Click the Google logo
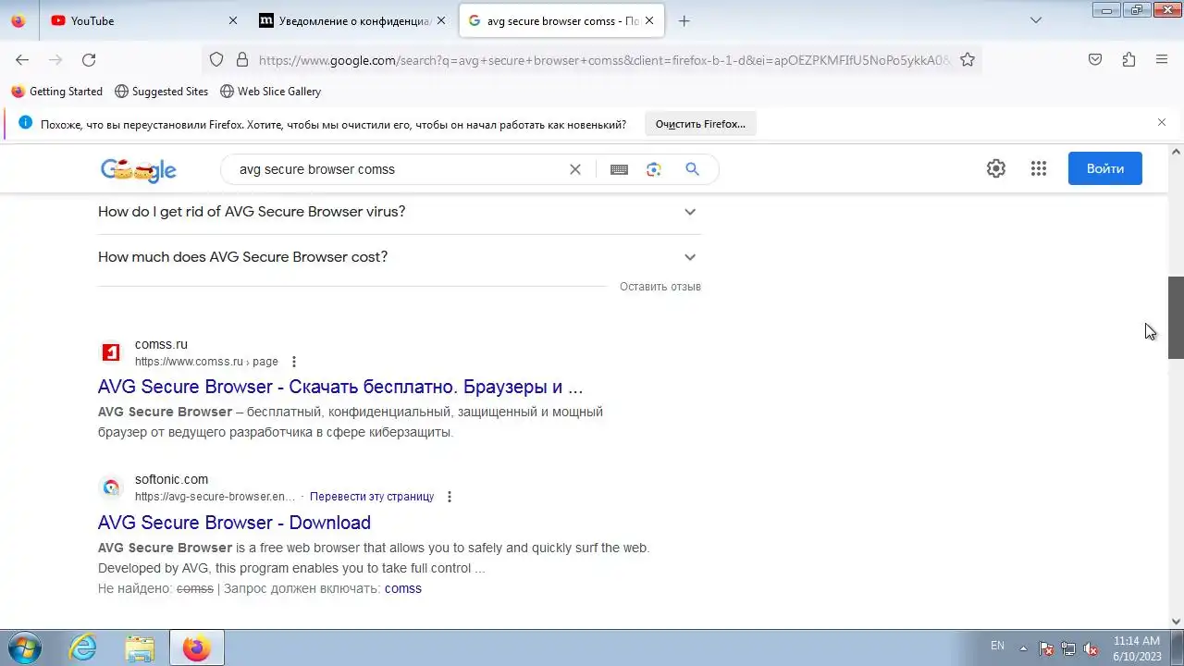The image size is (1184, 666). [139, 170]
